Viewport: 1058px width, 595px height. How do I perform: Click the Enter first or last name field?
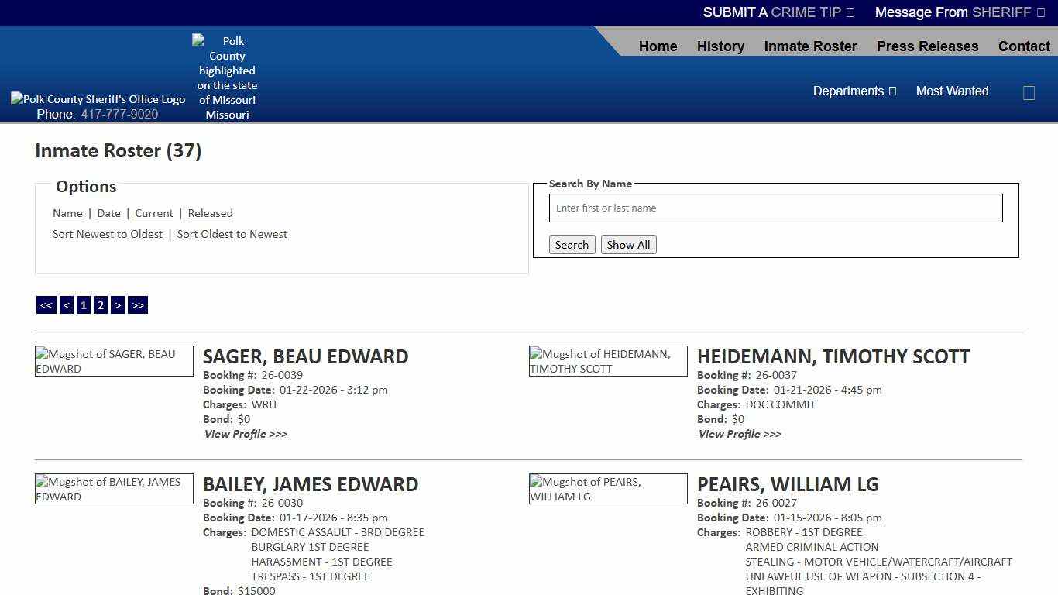point(775,208)
